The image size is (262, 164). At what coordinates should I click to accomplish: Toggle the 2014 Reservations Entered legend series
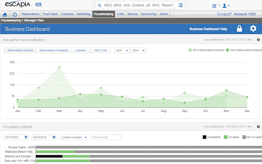(244, 50)
